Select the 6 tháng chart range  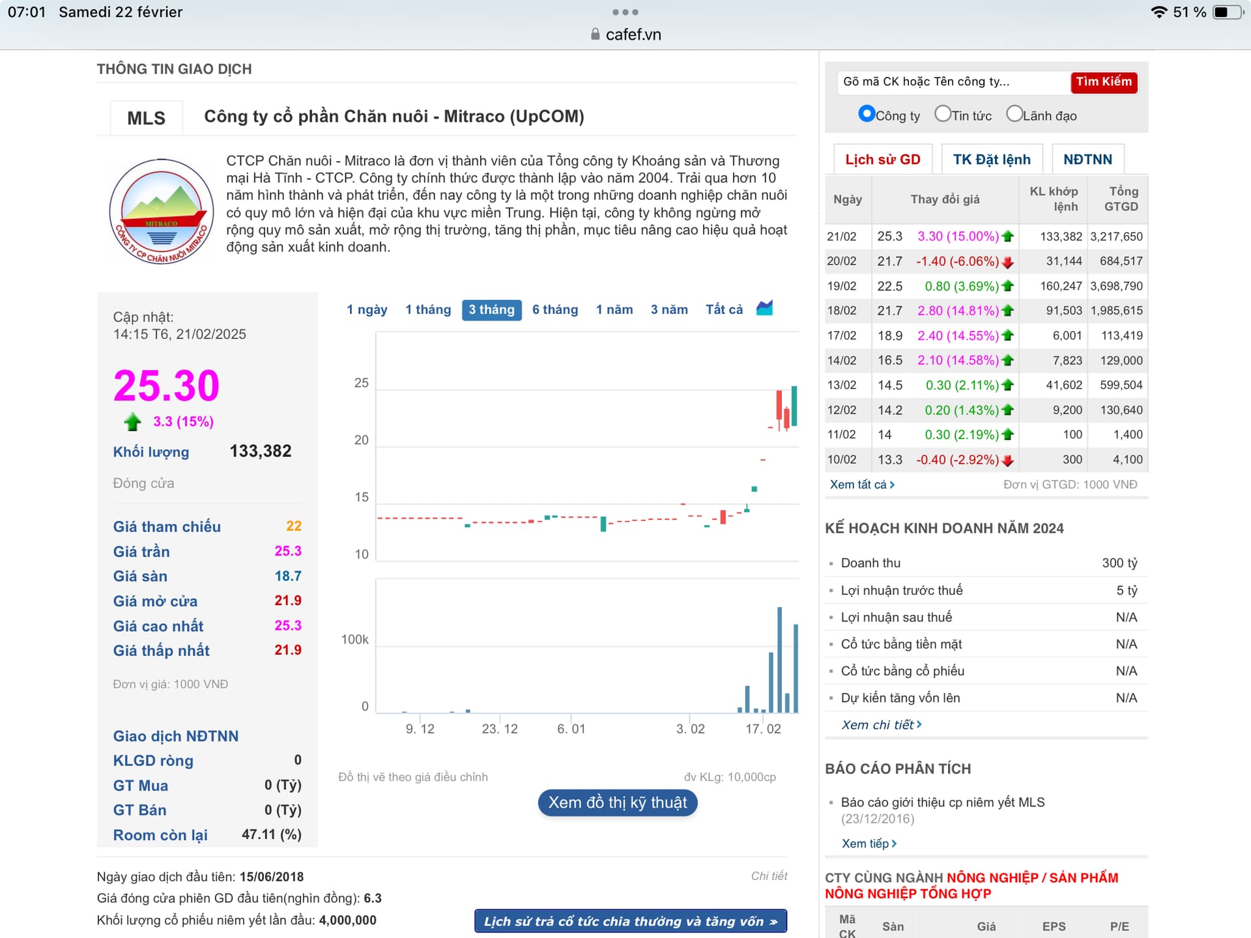click(554, 310)
